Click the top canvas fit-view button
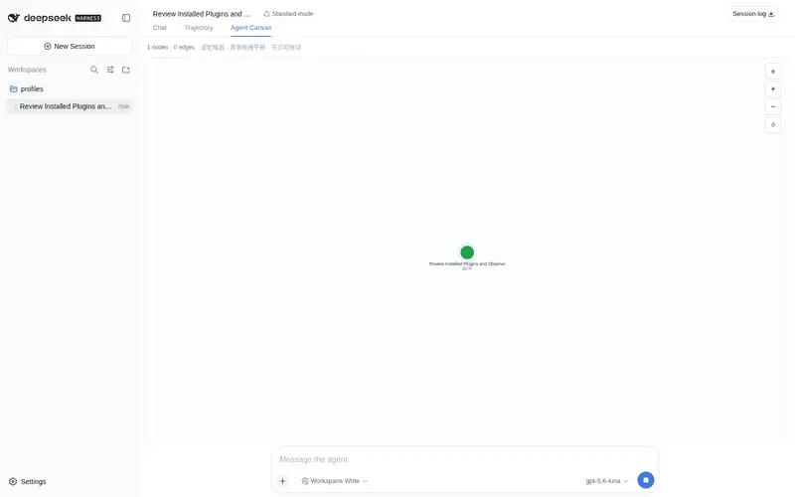Screen dimensions: 795x497 [773, 72]
